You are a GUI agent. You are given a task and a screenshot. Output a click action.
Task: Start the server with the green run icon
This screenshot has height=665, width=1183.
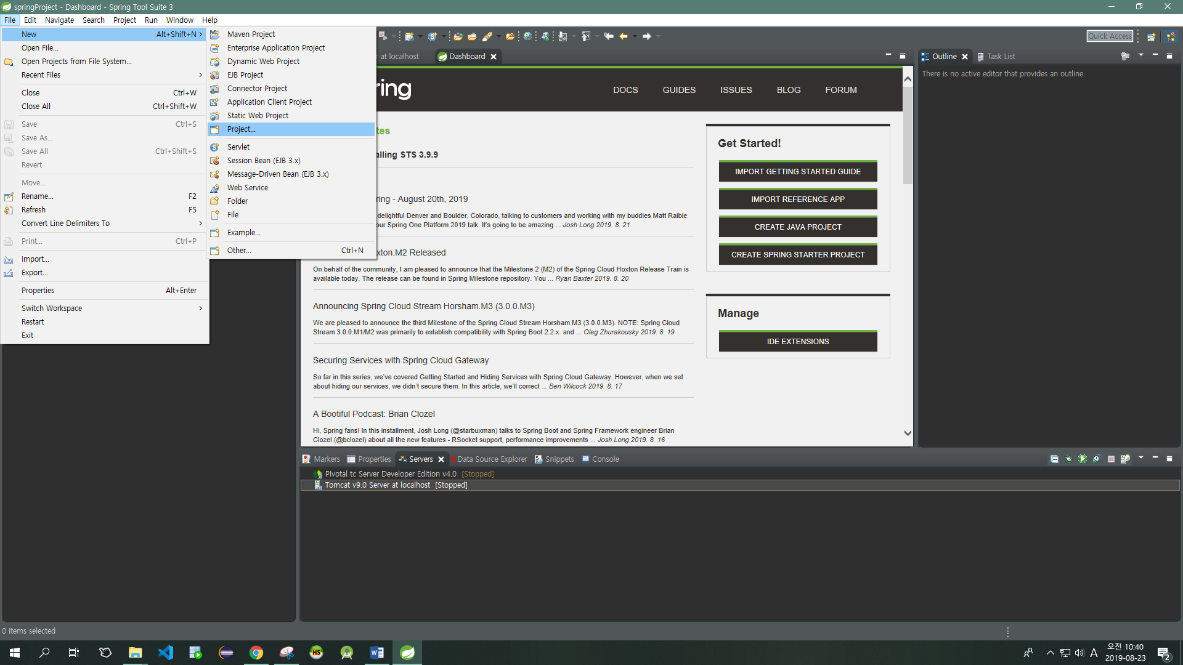tap(1083, 459)
